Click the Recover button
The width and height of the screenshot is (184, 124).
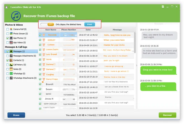pos(167,115)
